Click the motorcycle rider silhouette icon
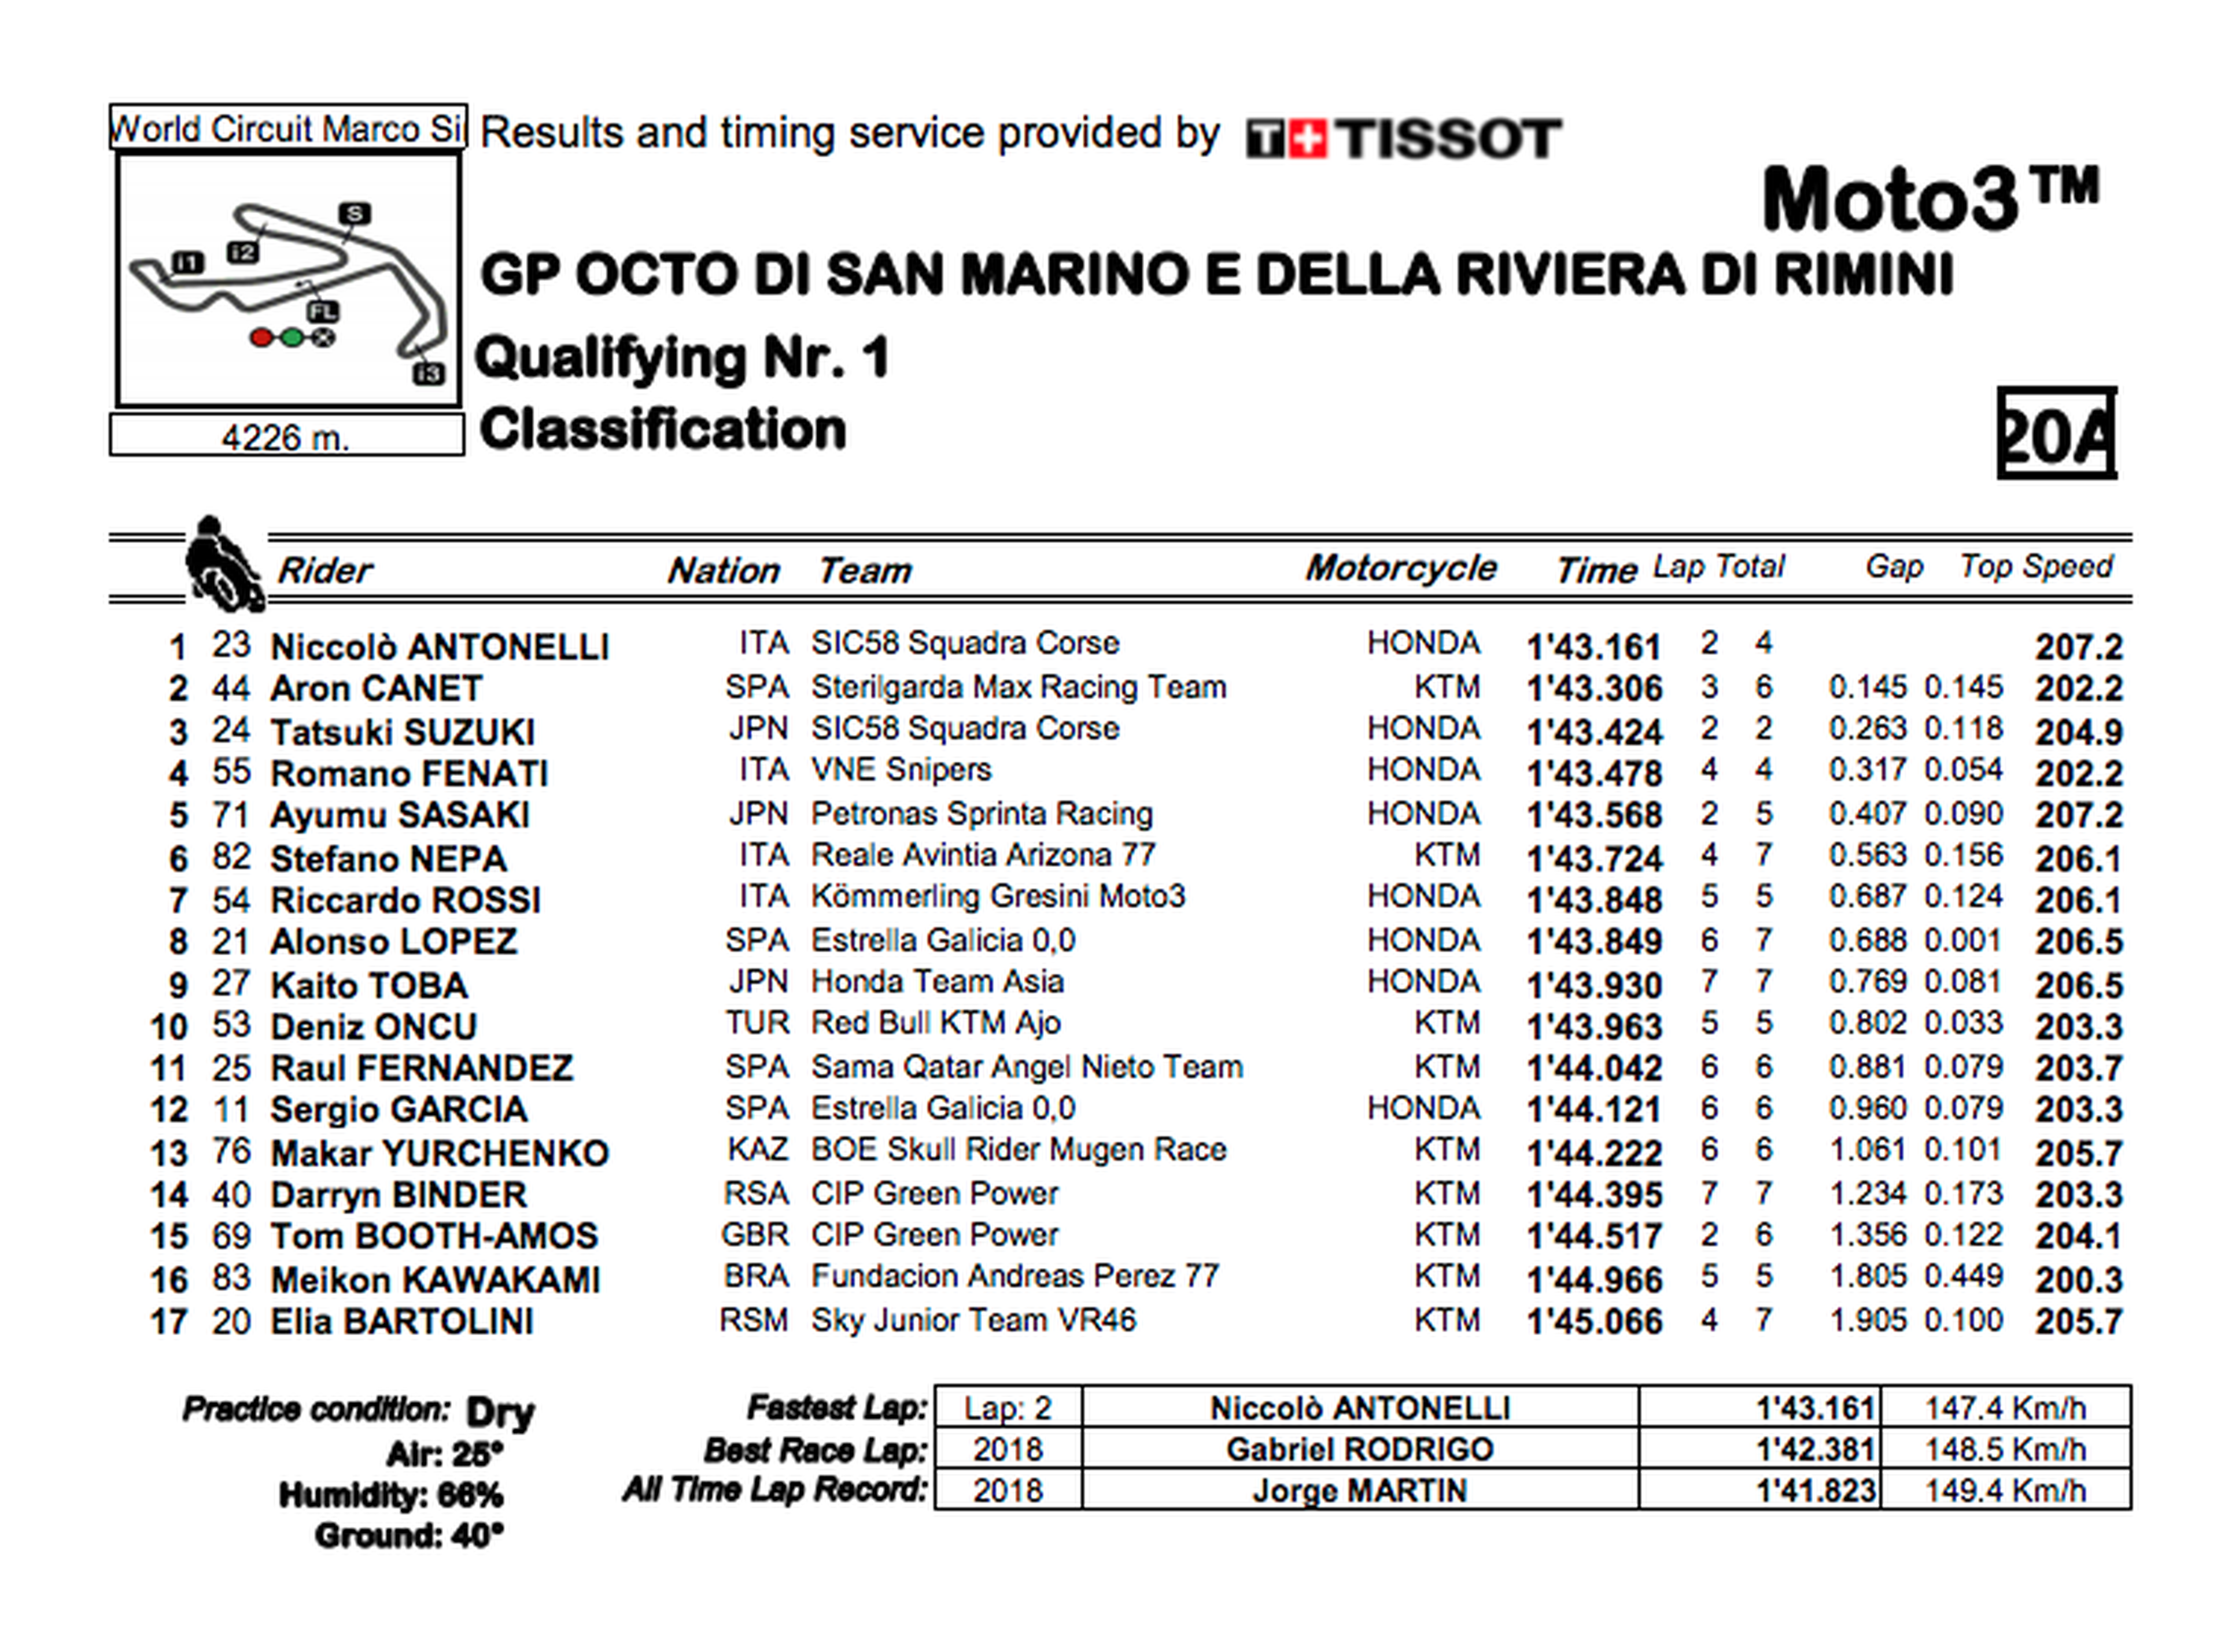Viewport: 2221px width, 1652px height. pyautogui.click(x=223, y=564)
